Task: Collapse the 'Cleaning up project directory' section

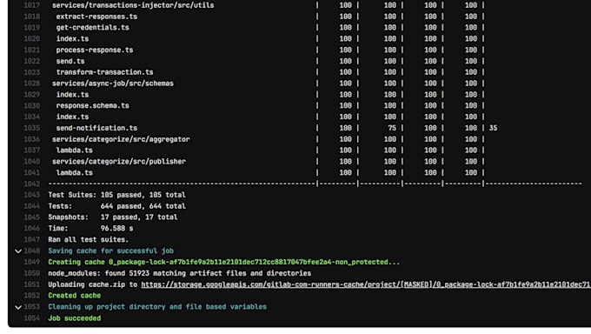Action: [x=17, y=307]
